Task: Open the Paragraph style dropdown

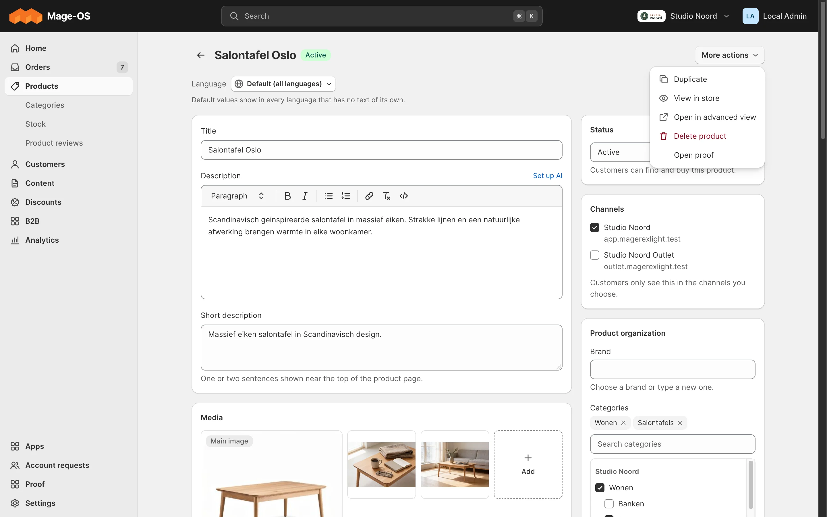Action: [237, 196]
